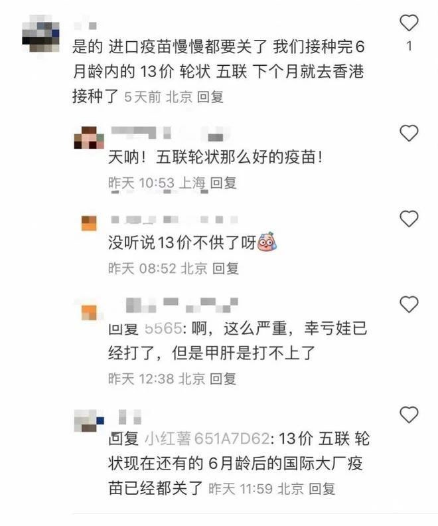Tap heart on 没听说13价不供了呀 comment
The image size is (438, 526).
point(409,219)
